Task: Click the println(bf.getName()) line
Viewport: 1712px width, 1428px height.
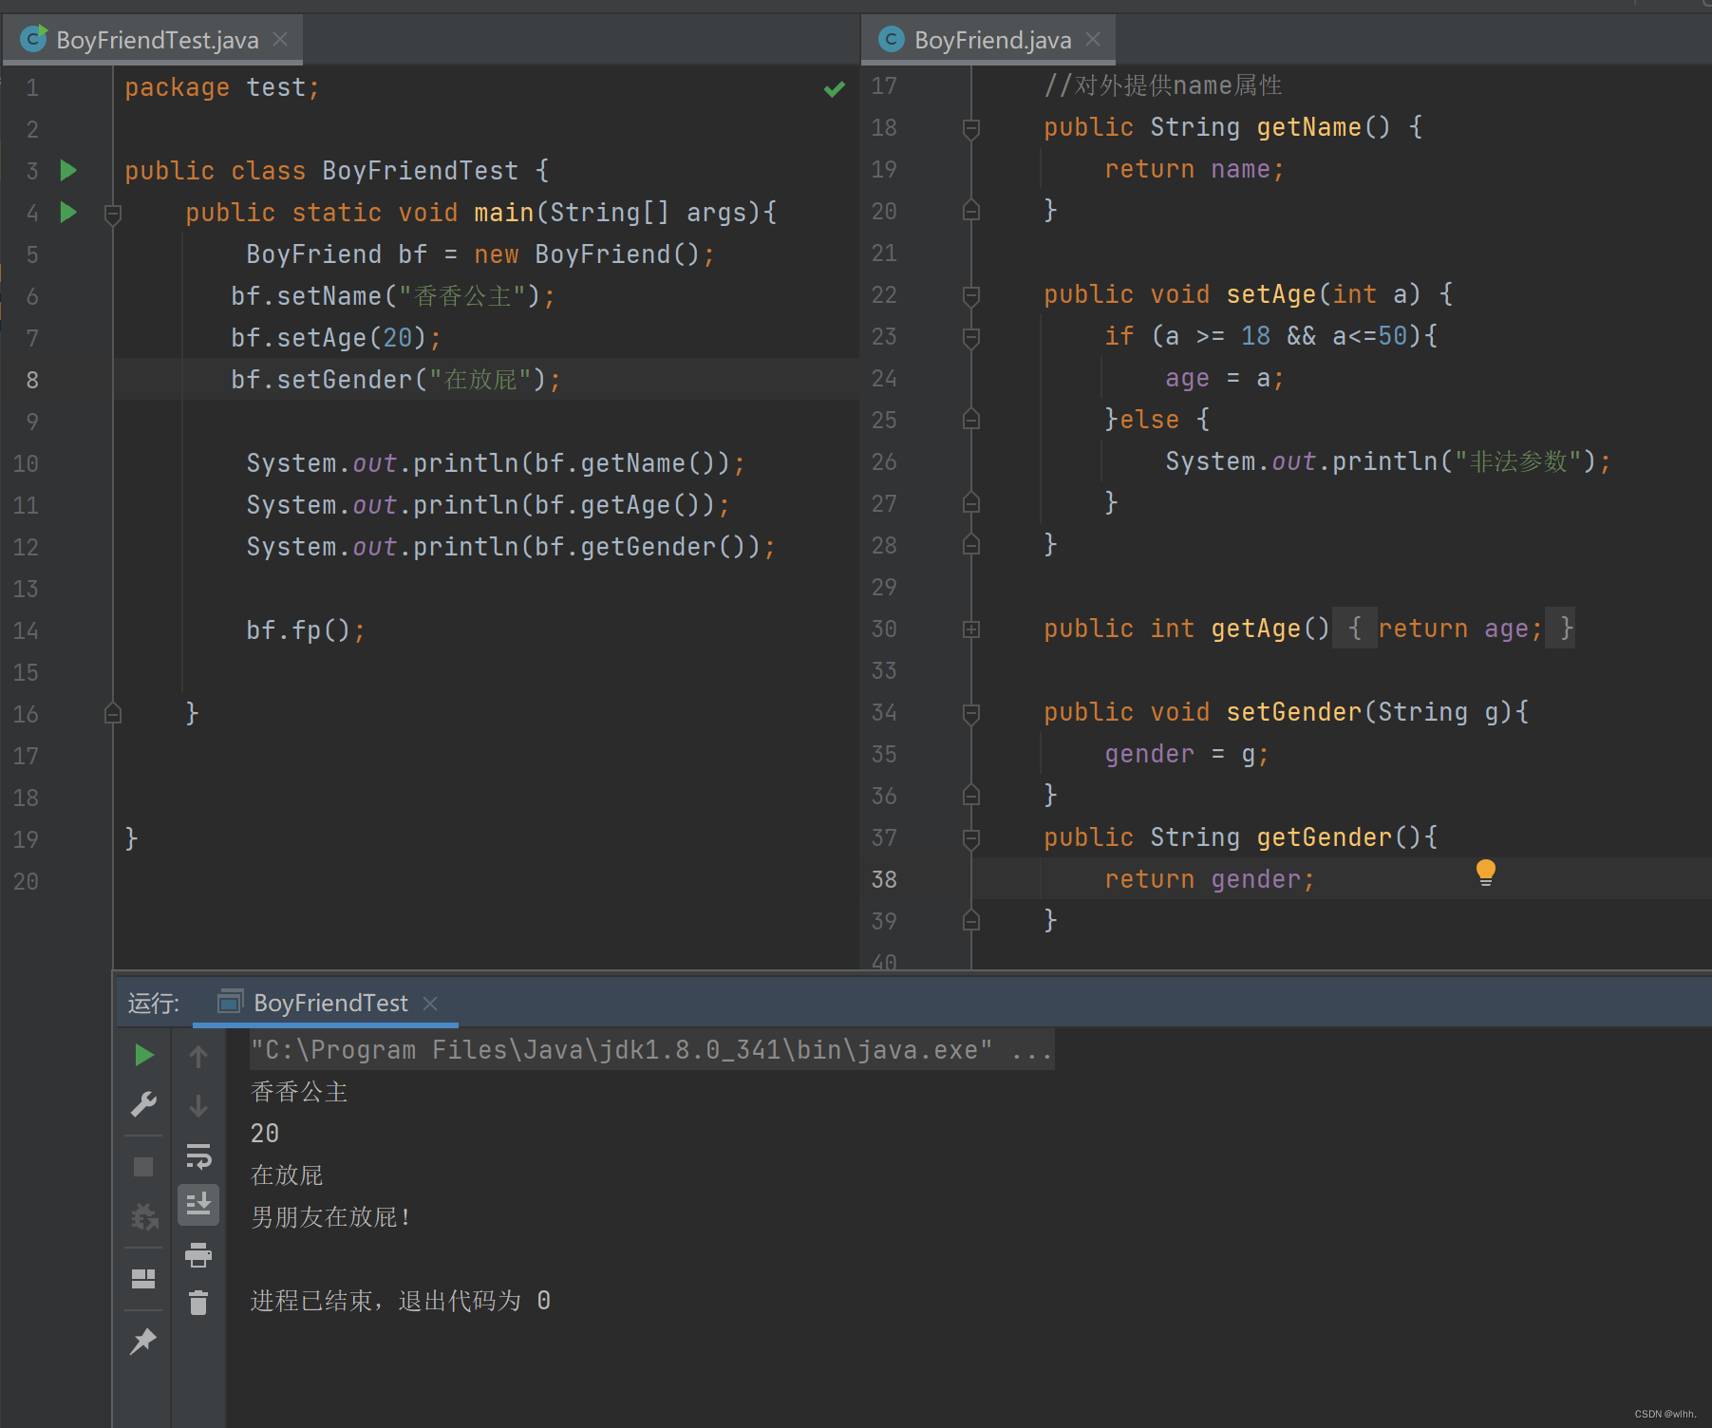Action: coord(496,463)
